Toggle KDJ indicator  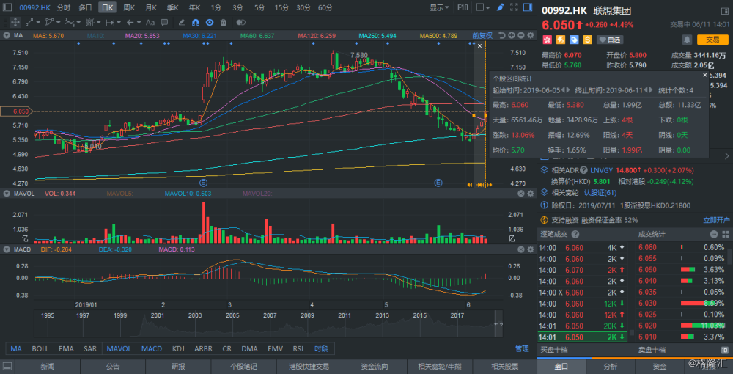tap(178, 349)
